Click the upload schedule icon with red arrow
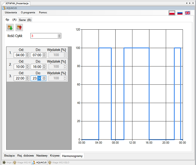 click(19, 27)
